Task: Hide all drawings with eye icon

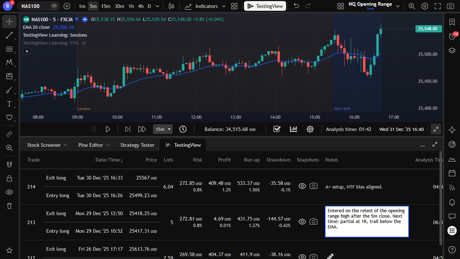Action: pos(9,192)
